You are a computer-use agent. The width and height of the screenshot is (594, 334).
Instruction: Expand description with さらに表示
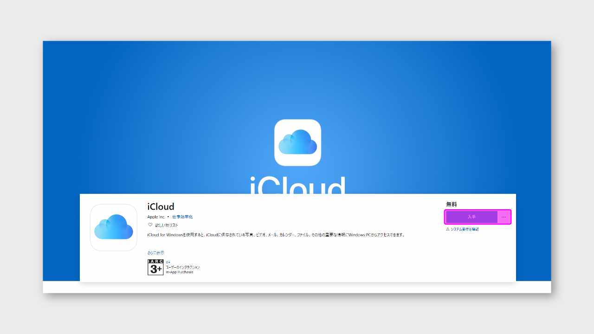(x=155, y=253)
